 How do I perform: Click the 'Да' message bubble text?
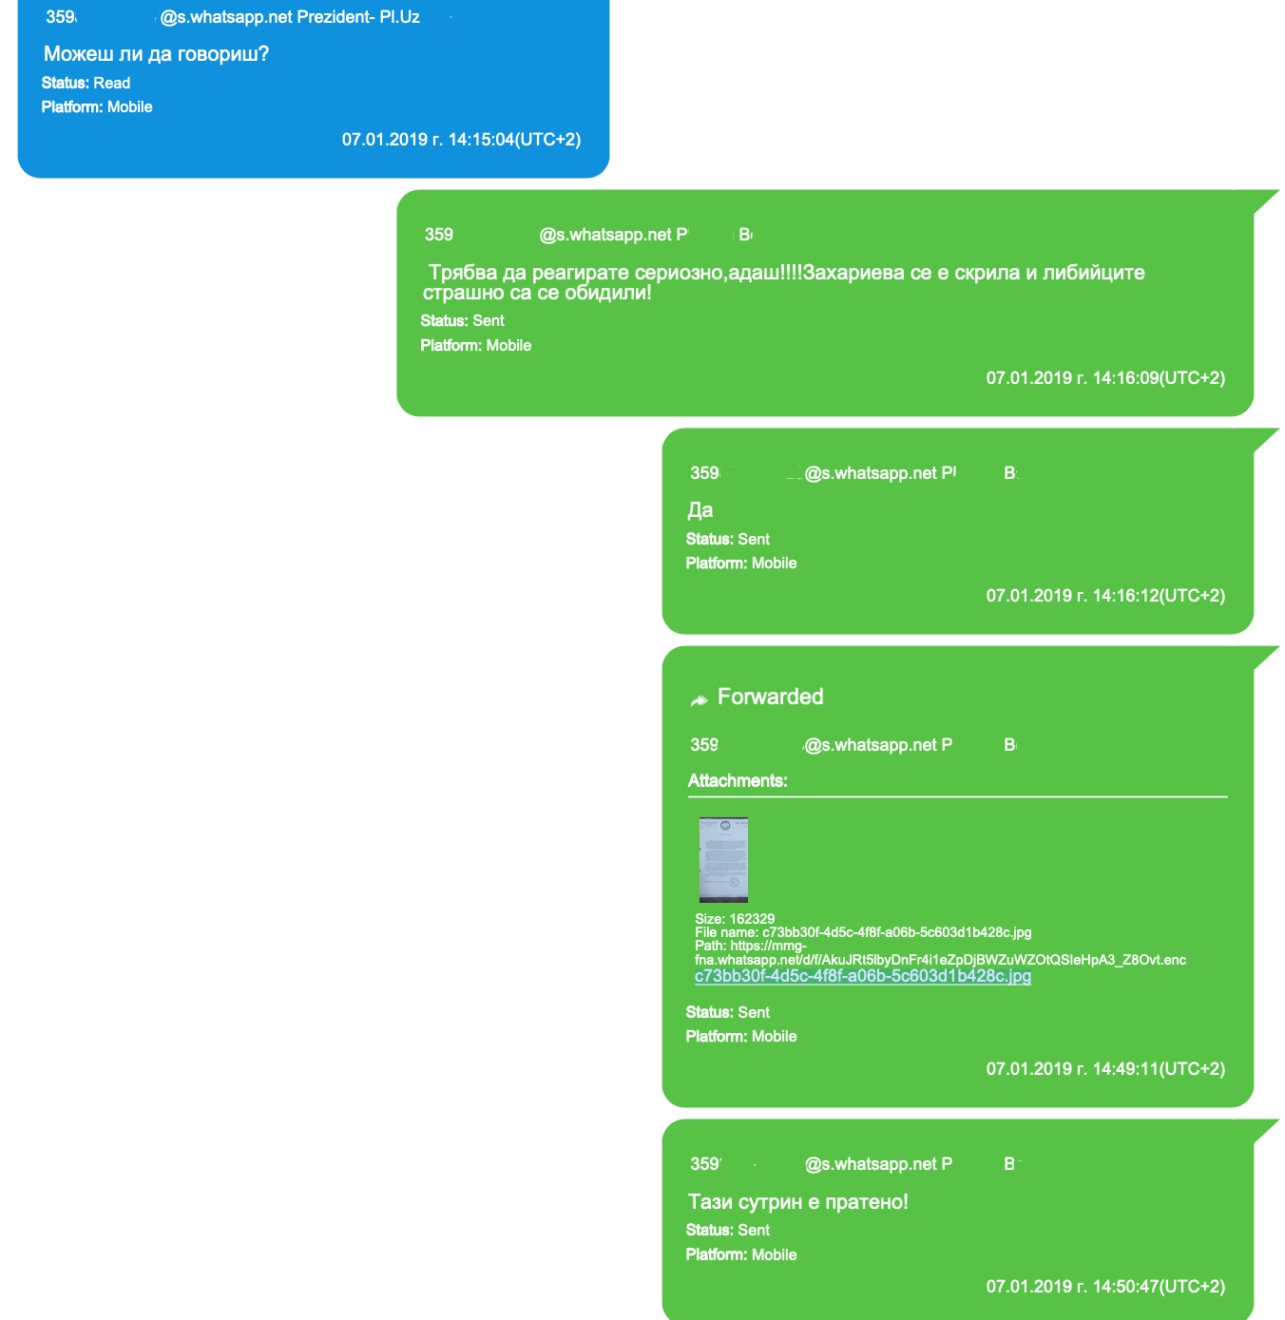[x=700, y=510]
